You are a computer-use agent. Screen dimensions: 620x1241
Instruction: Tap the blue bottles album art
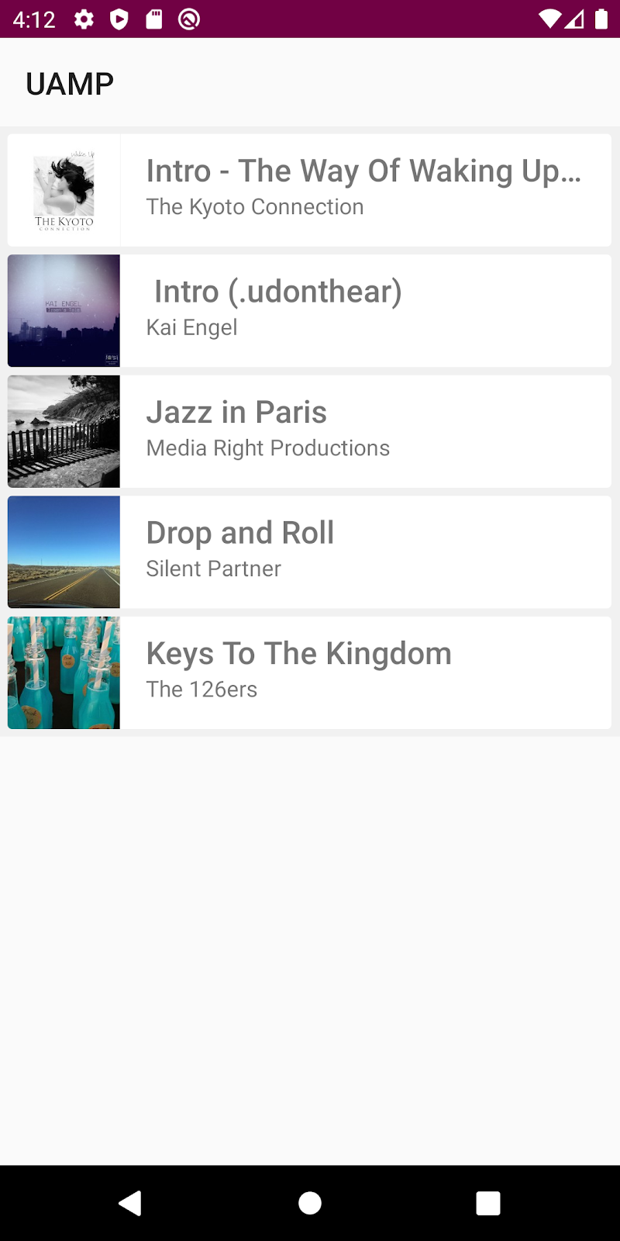coord(64,672)
